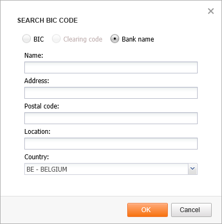Focus the Location input field

(111, 144)
